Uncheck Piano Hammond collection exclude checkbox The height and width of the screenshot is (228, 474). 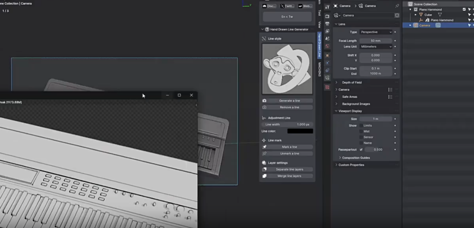point(464,10)
